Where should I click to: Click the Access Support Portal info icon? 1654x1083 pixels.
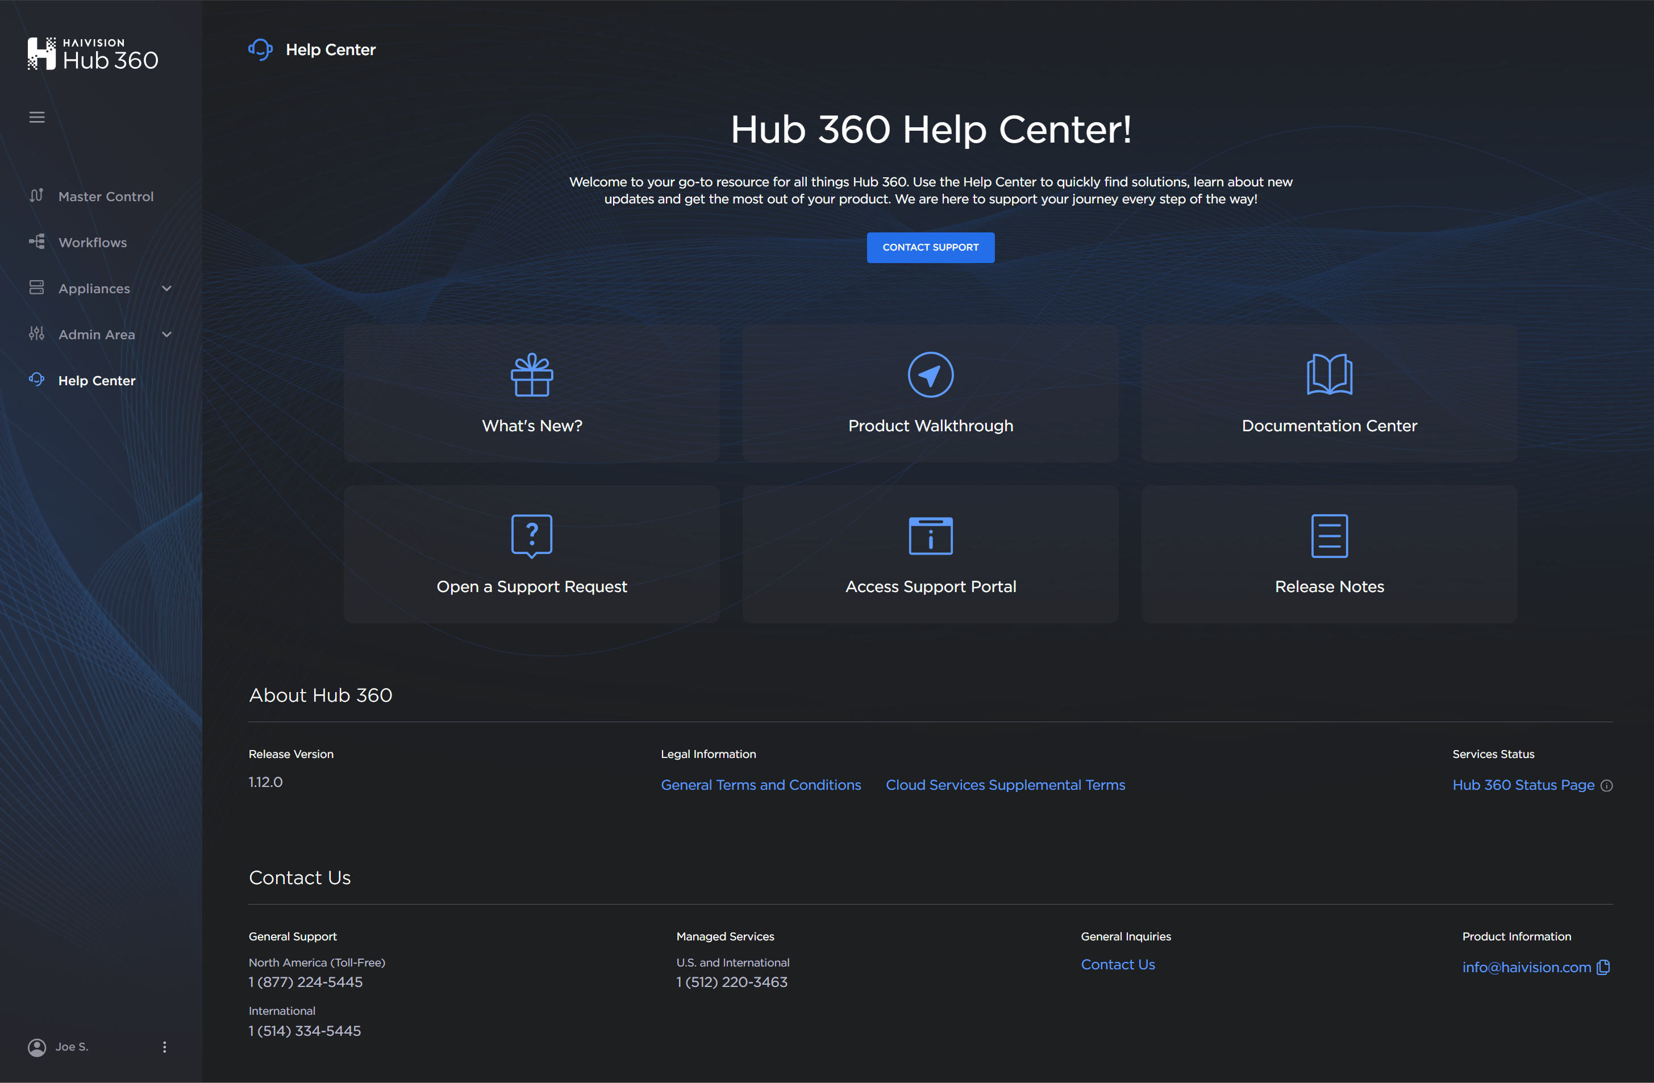coord(931,536)
